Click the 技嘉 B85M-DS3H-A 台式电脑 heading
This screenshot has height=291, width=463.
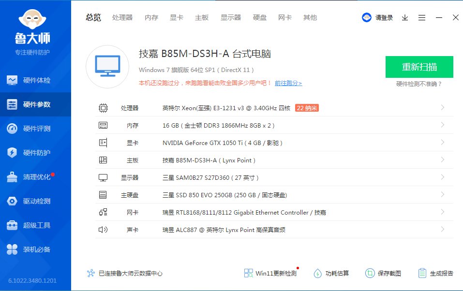(205, 54)
